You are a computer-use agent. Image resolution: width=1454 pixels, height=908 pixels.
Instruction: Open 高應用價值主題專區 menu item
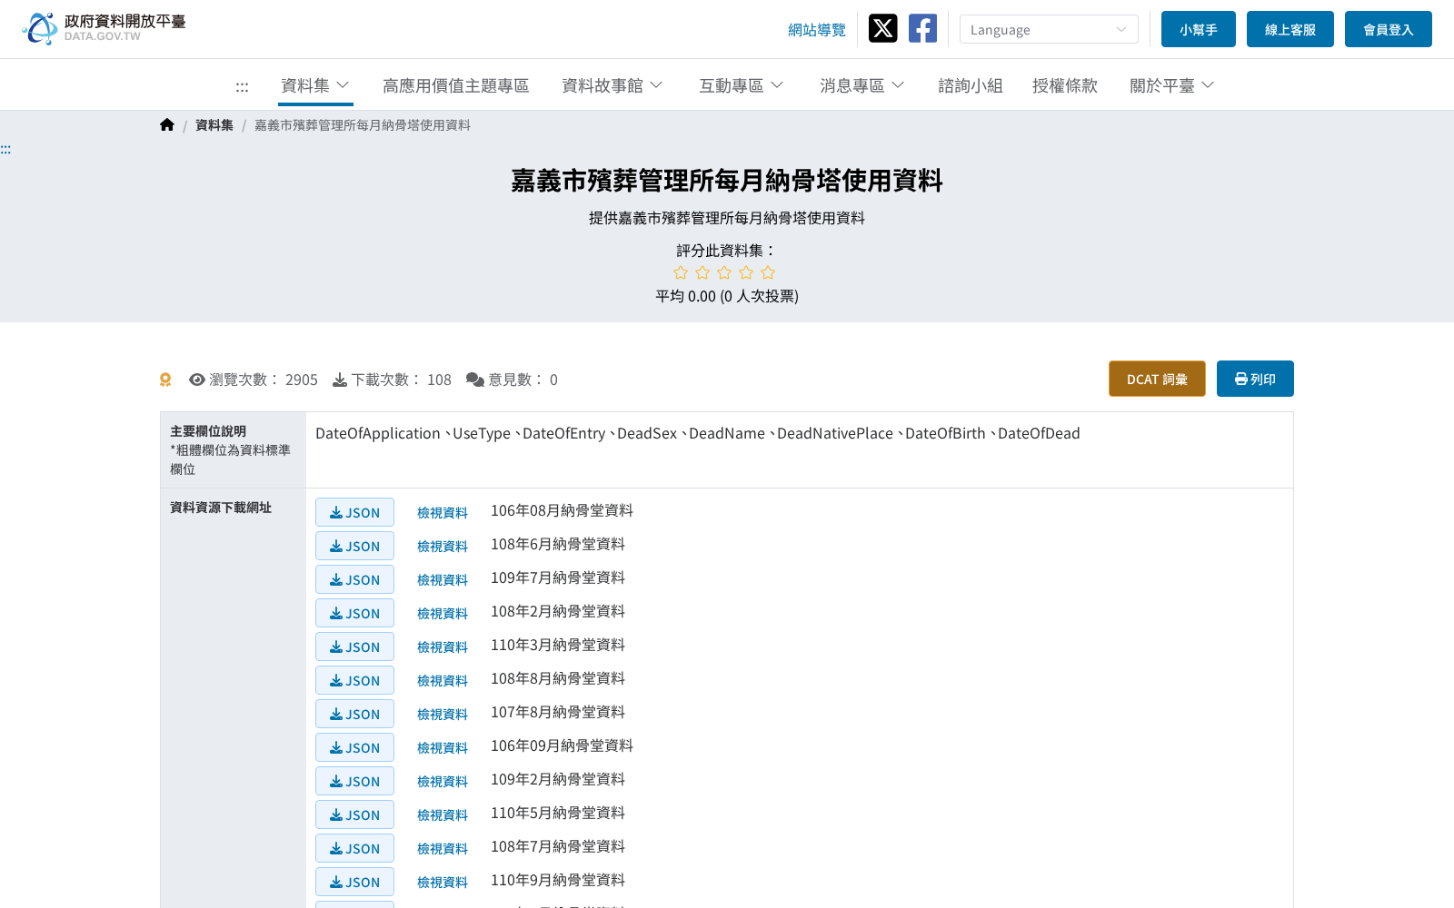coord(455,85)
